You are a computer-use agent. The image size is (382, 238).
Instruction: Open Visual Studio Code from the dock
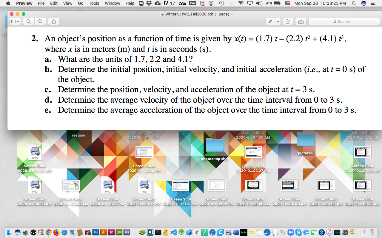point(173,232)
